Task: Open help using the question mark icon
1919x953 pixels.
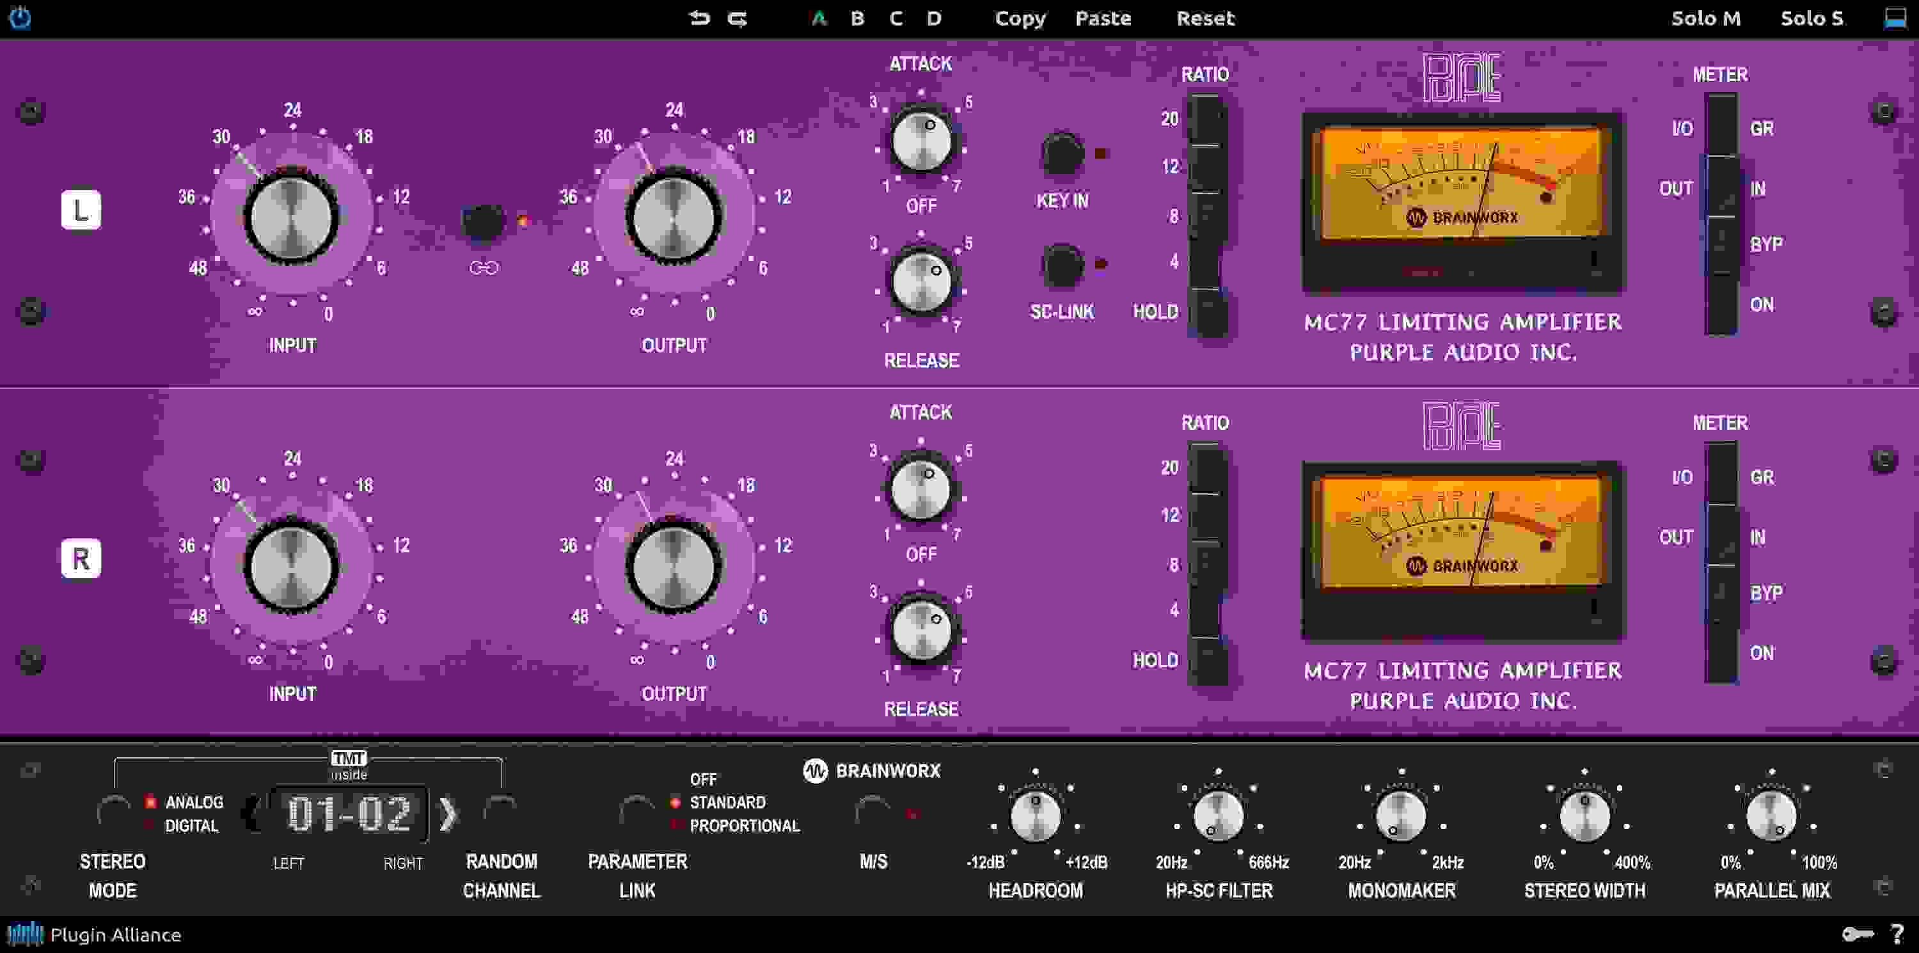Action: pyautogui.click(x=1896, y=935)
